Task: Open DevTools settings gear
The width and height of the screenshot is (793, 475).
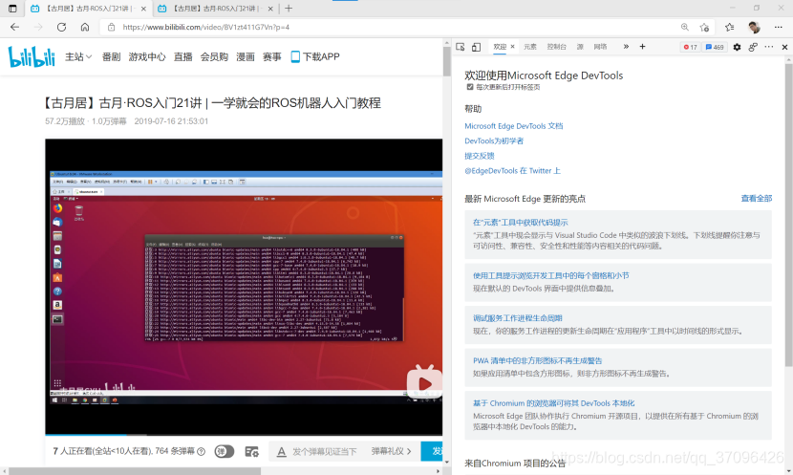Action: 737,47
